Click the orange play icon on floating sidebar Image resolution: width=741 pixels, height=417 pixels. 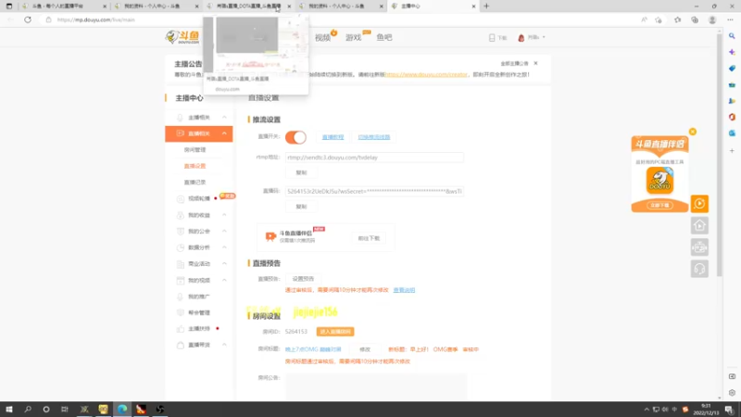pos(699,204)
